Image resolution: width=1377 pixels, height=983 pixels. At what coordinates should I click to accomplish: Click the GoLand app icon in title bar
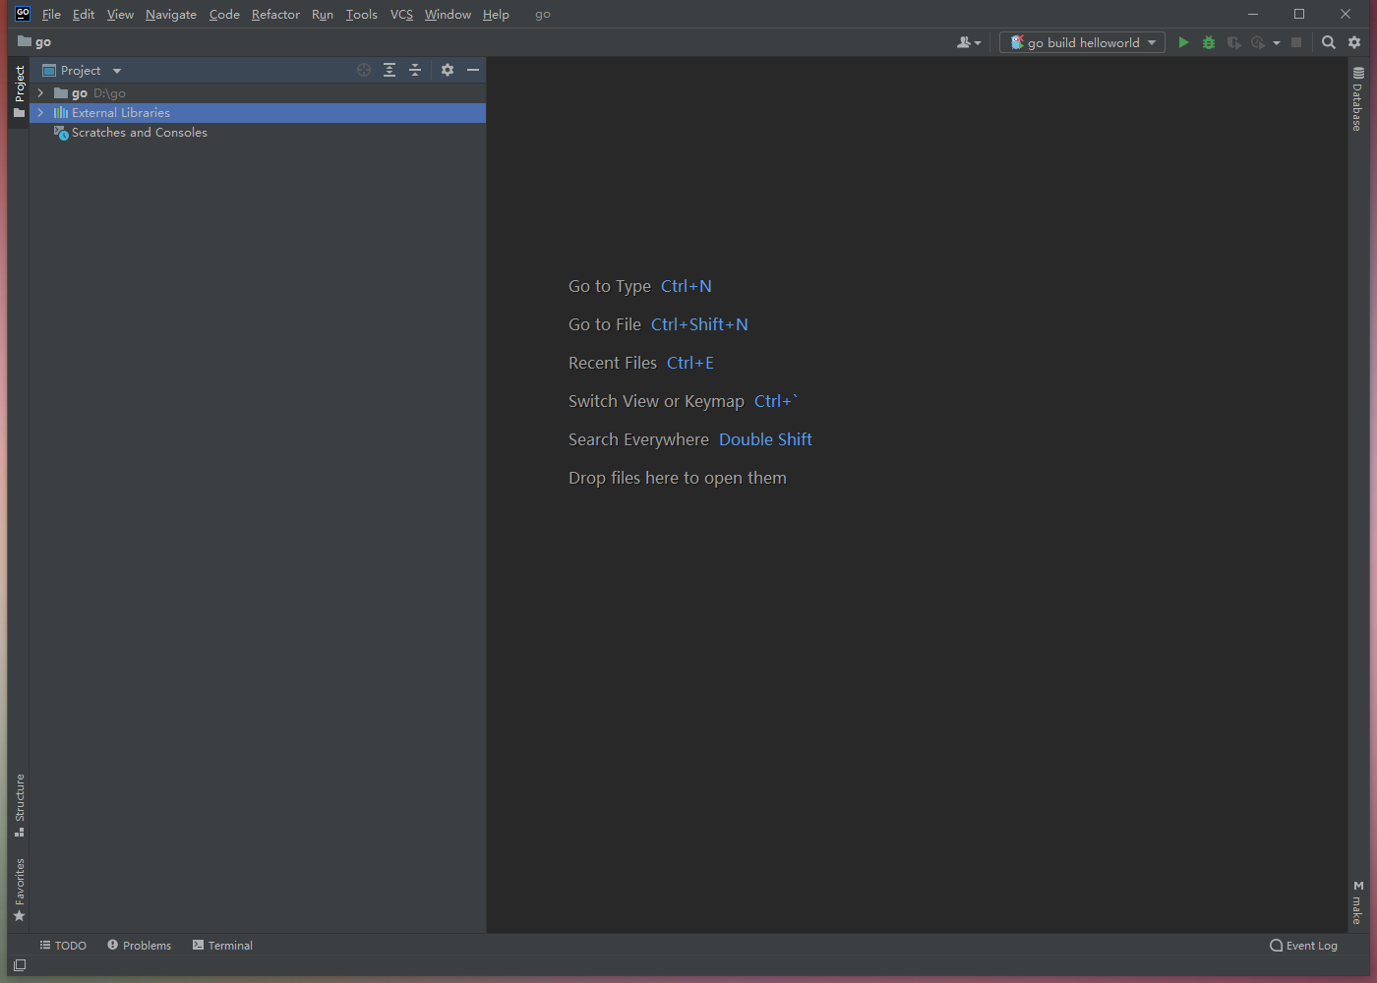point(23,14)
